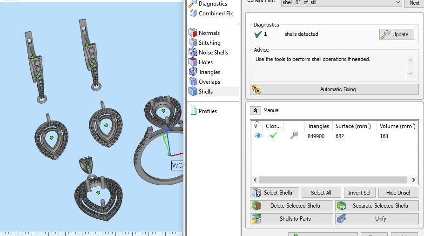Sort by the Triangles column header

pyautogui.click(x=318, y=126)
